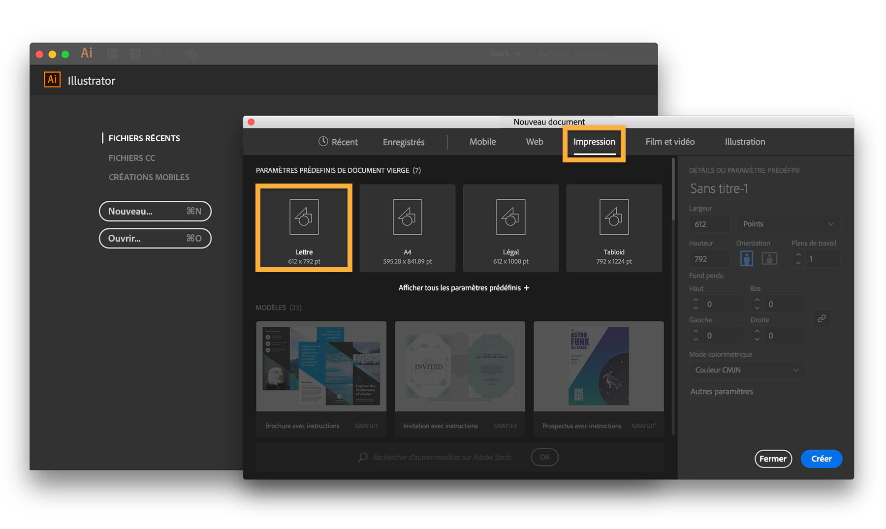Increase the Bas bleed value
This screenshot has width=886, height=529.
click(757, 300)
